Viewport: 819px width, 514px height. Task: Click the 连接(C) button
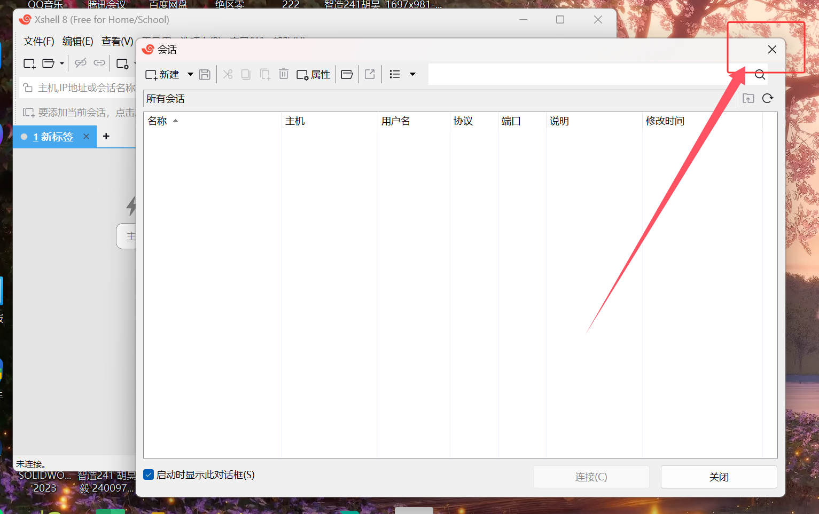(x=591, y=477)
